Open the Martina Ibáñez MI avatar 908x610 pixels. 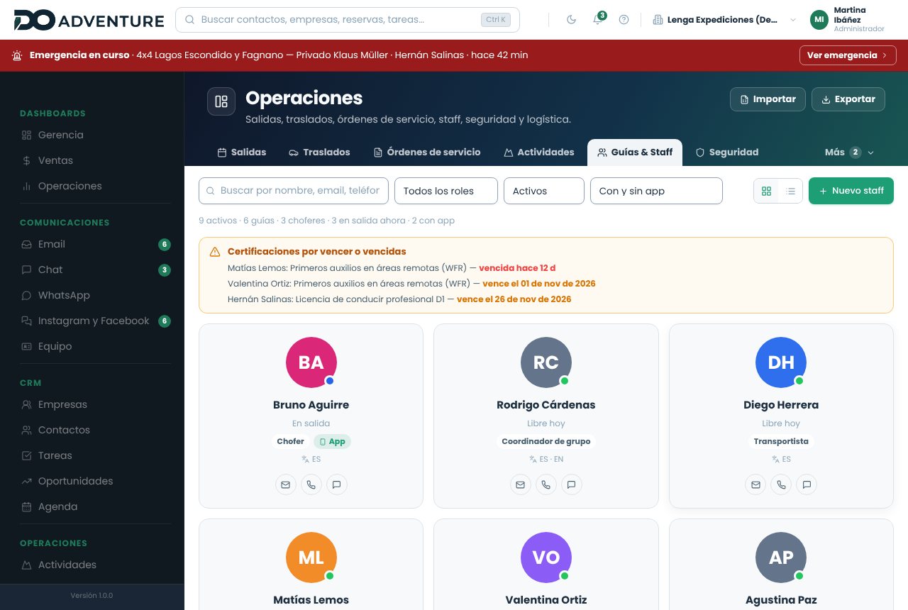pos(819,20)
